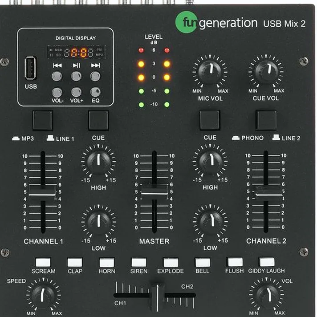
Task: Toggle the MP3 / LINE 1 input switch
Action: [x=43, y=120]
